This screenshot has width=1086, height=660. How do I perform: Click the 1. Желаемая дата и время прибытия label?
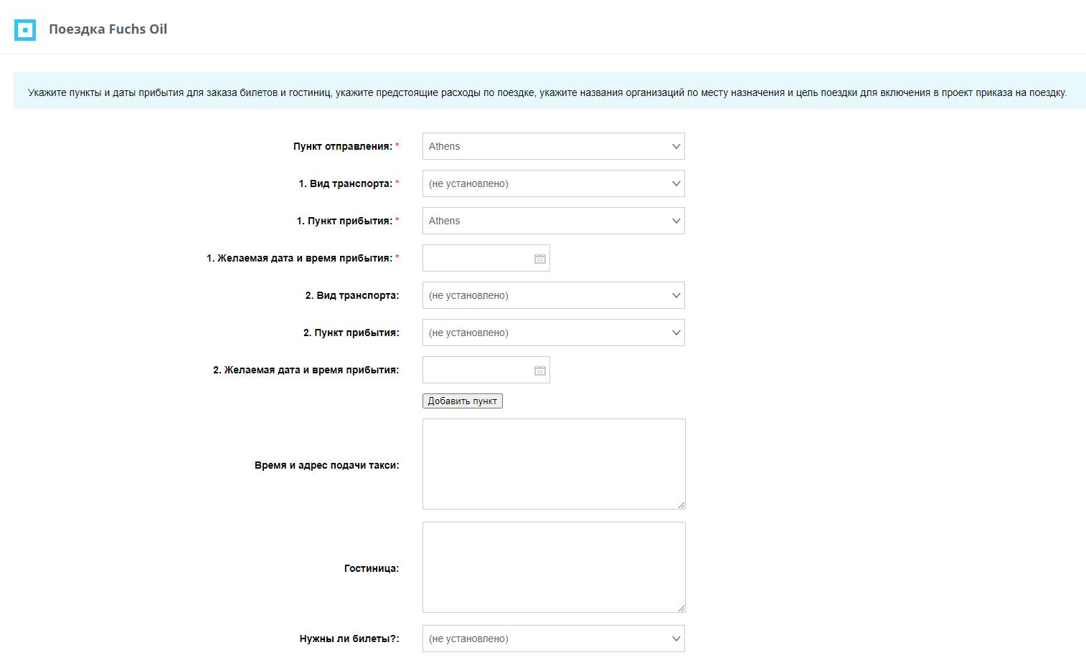point(300,258)
